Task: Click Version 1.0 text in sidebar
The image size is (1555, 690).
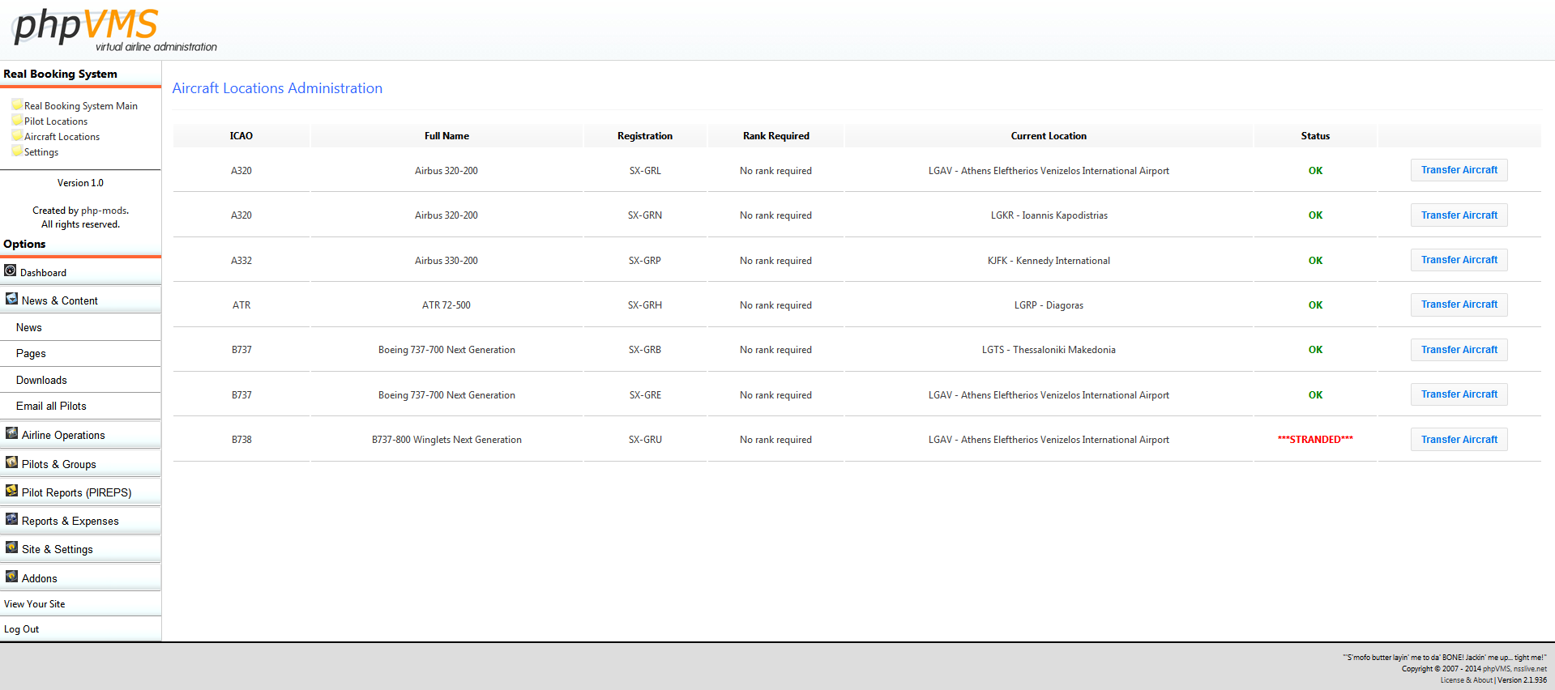Action: click(80, 183)
